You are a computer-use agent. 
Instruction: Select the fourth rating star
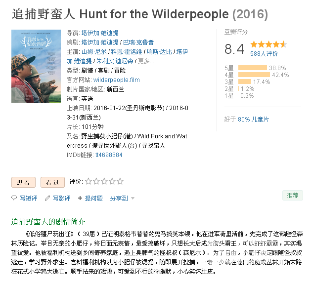pyautogui.click(x=112, y=181)
